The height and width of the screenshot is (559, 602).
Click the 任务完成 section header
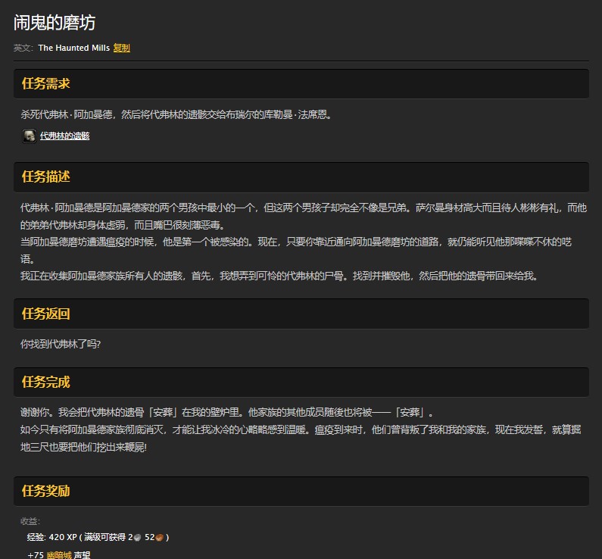click(x=46, y=383)
